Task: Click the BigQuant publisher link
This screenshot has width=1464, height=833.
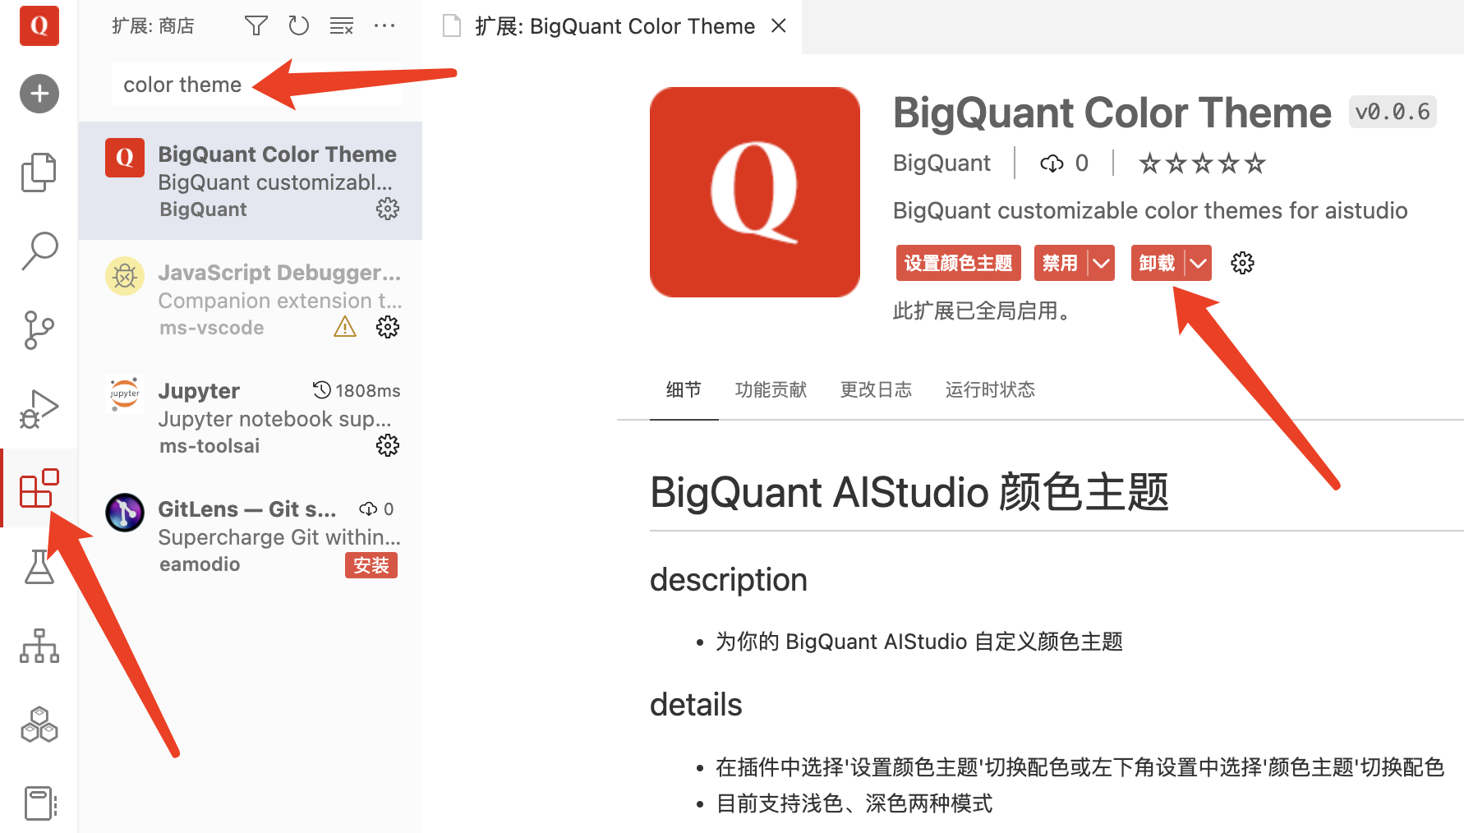Action: [x=941, y=163]
